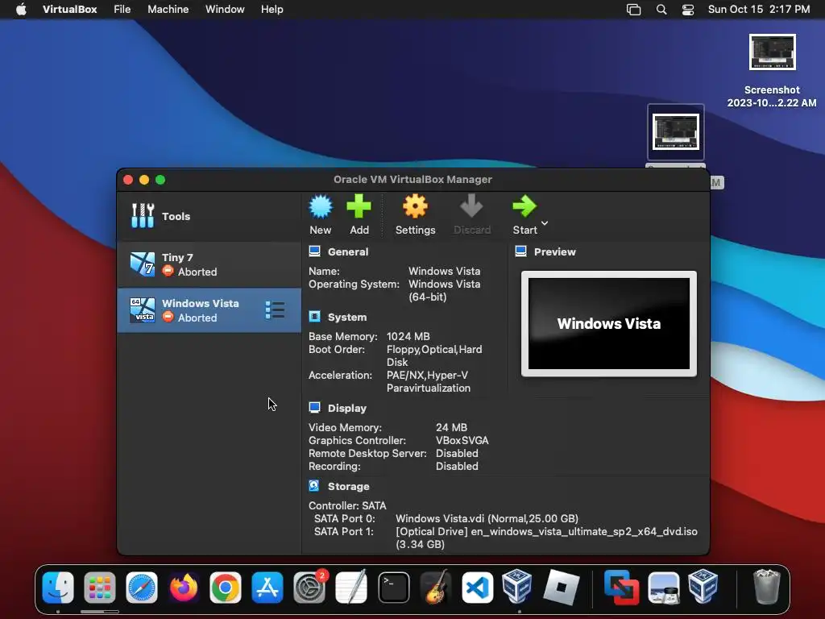Open Control Center in menu bar
Viewport: 825px width, 619px height.
point(688,10)
